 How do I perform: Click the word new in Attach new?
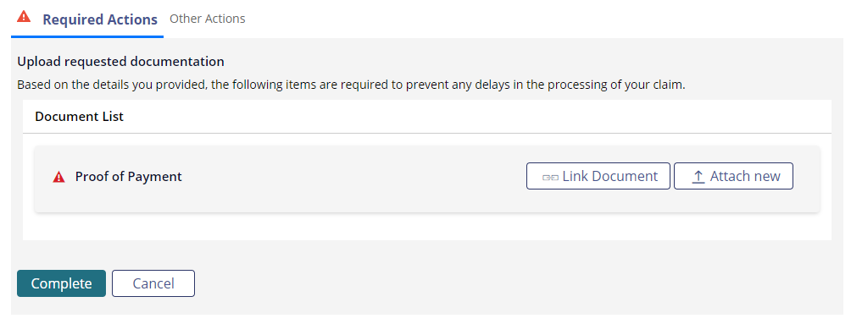tap(767, 176)
